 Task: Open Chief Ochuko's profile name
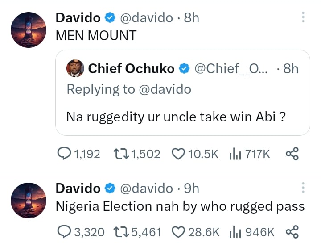coord(131,68)
